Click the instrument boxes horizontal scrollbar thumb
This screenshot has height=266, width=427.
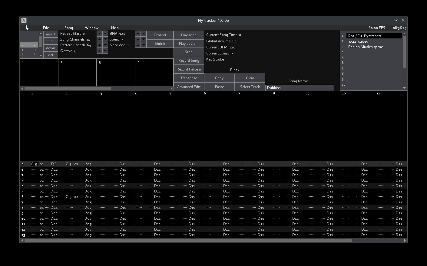68,89
